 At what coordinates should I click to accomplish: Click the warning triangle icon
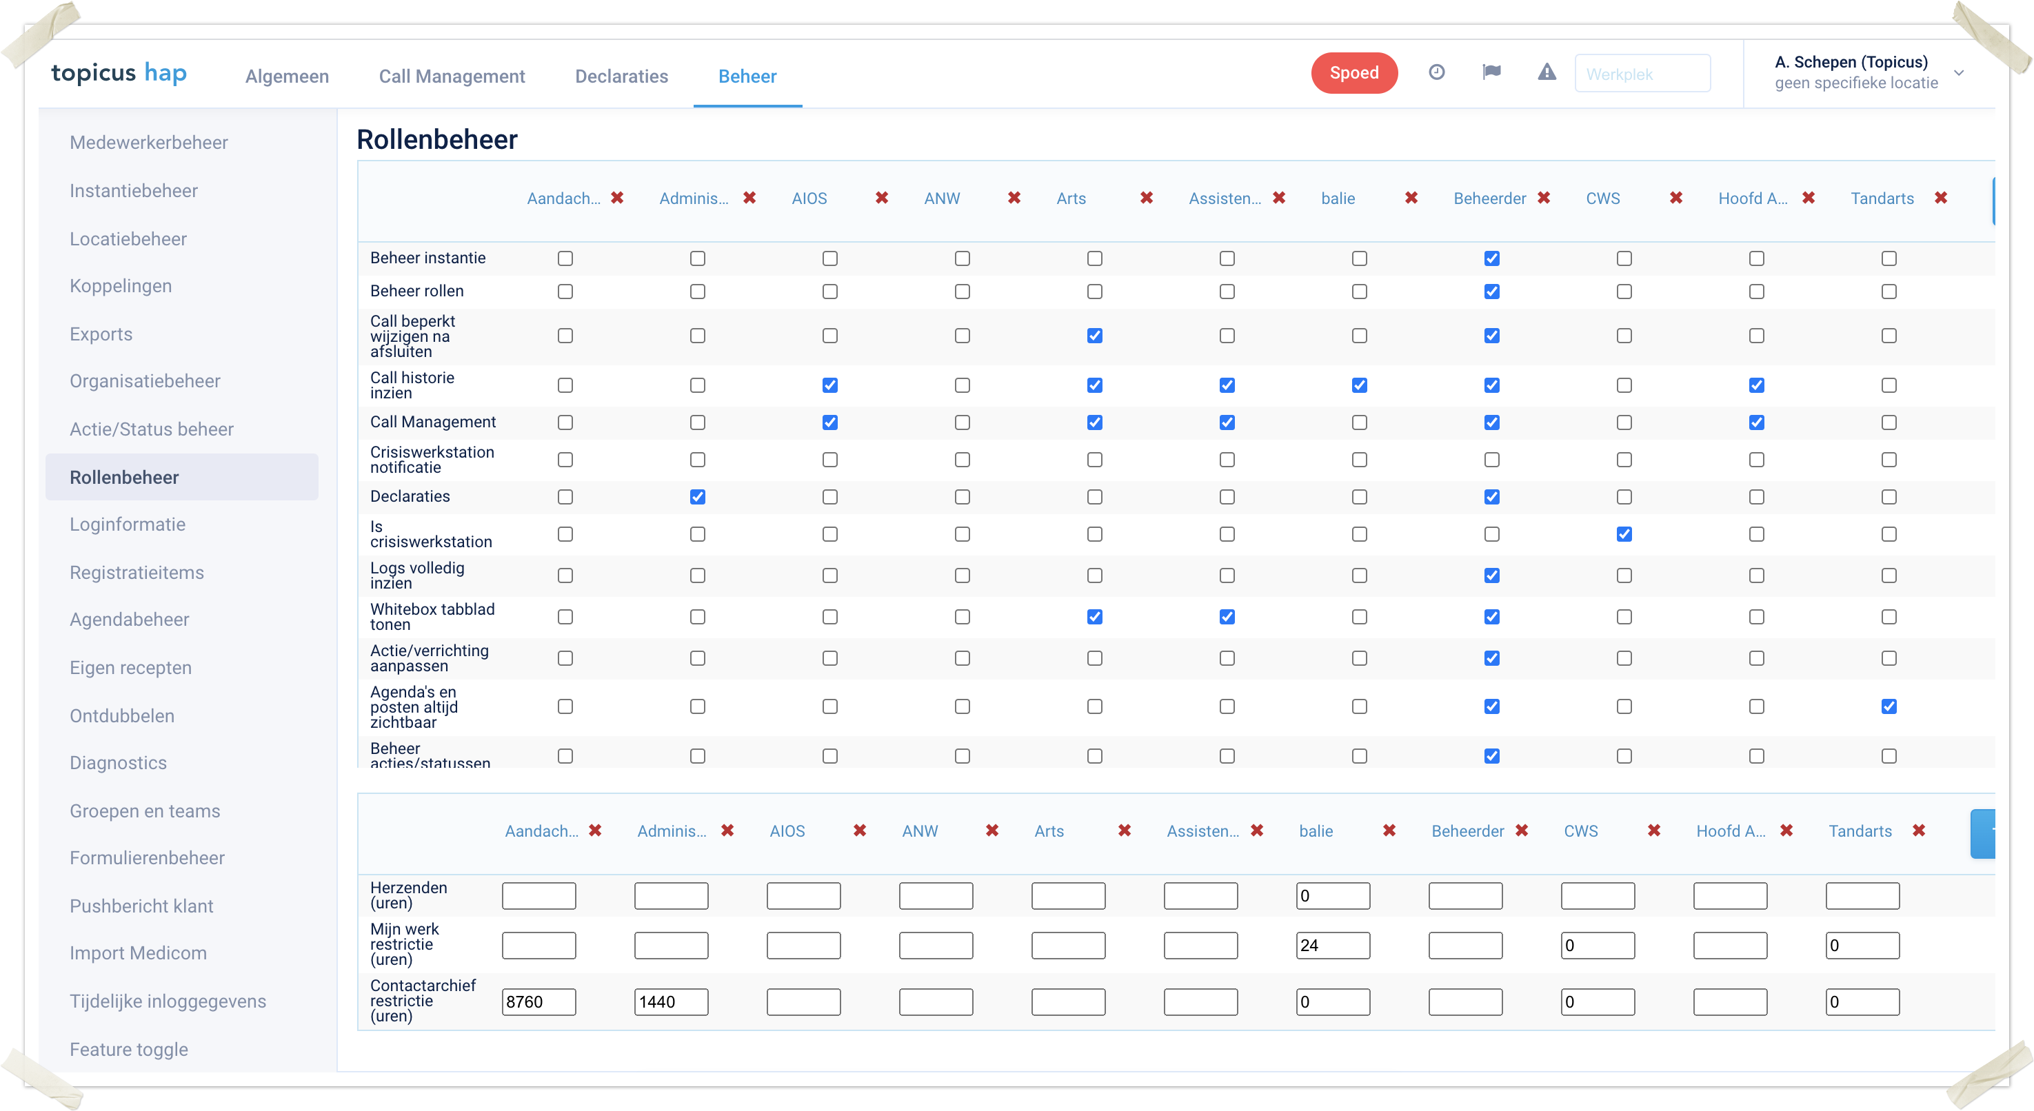(1546, 72)
